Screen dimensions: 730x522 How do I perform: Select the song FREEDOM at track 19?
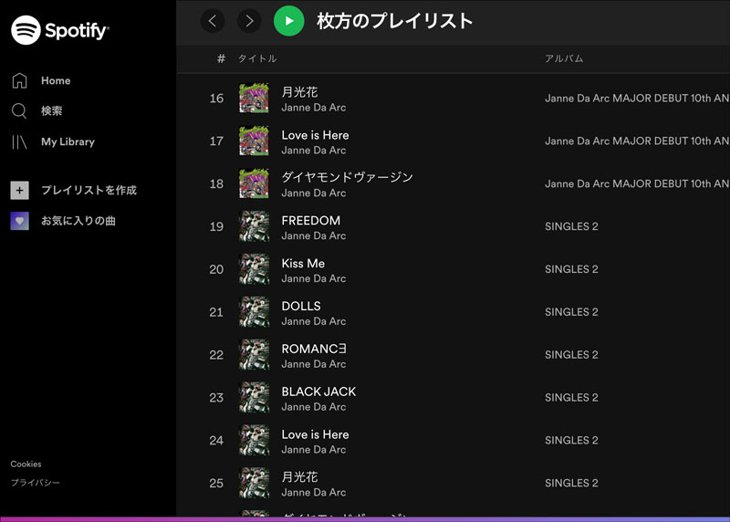tap(310, 221)
